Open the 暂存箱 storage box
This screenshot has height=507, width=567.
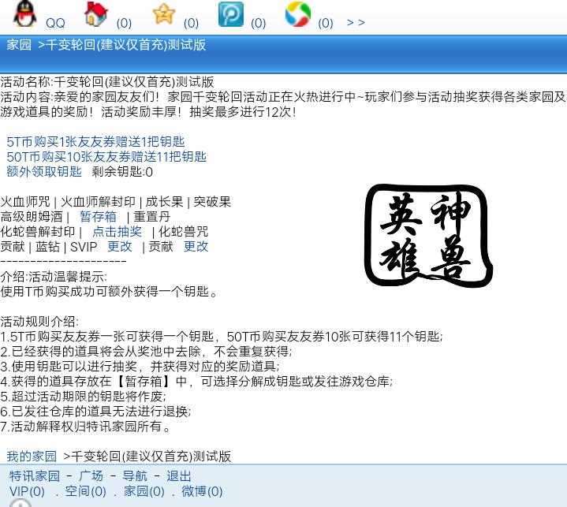click(98, 217)
